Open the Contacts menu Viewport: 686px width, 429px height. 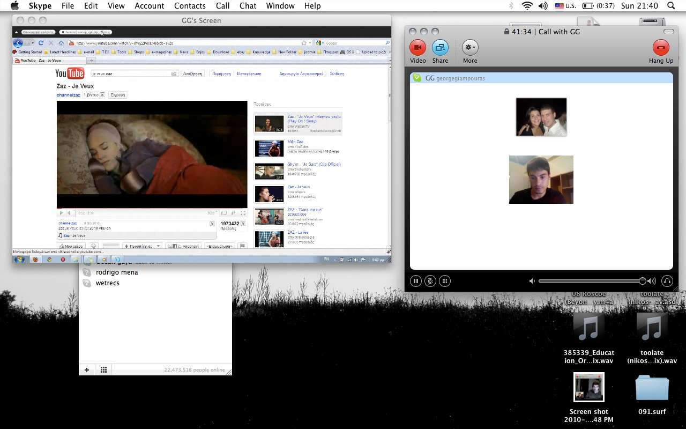pos(190,6)
